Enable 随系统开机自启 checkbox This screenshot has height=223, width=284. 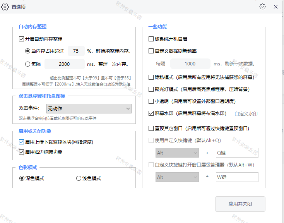click(151, 39)
